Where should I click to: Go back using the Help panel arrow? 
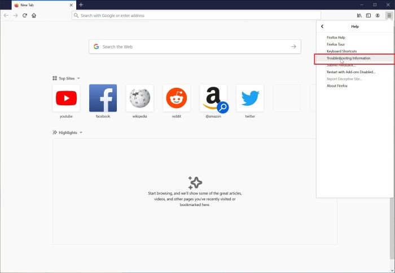[x=322, y=26]
